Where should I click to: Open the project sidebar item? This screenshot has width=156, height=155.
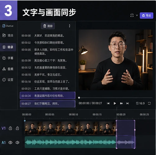pos(8,35)
